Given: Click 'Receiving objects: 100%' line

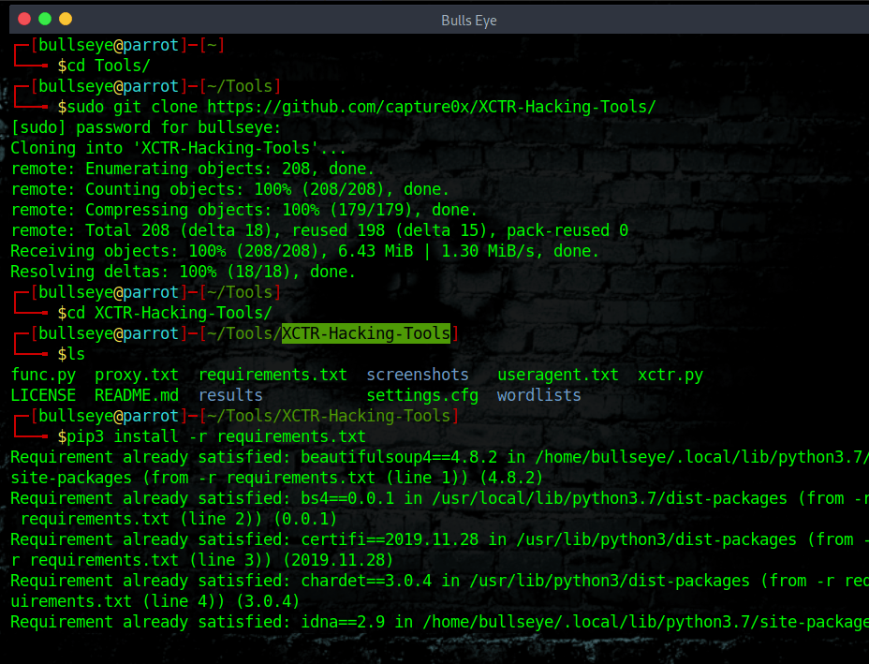Looking at the screenshot, I should tap(305, 251).
